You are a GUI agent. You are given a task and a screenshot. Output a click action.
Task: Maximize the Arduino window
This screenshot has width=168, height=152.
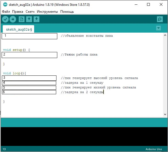pyautogui.click(x=148, y=4)
